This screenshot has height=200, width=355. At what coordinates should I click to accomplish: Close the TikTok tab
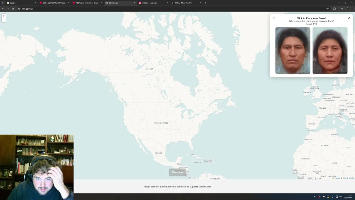click(x=201, y=3)
